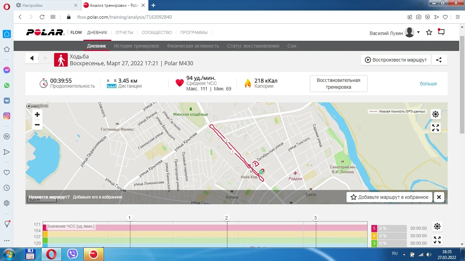Open browsing history via sidebar clock icon
The width and height of the screenshot is (465, 261).
[x=6, y=188]
